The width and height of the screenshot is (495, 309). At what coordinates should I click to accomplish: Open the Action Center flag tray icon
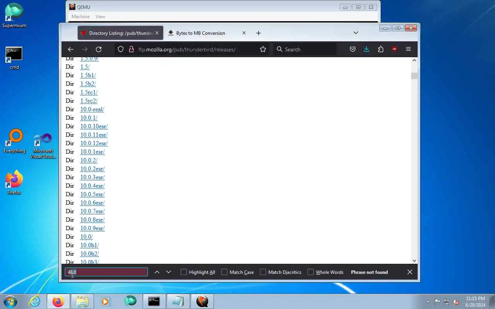437,302
